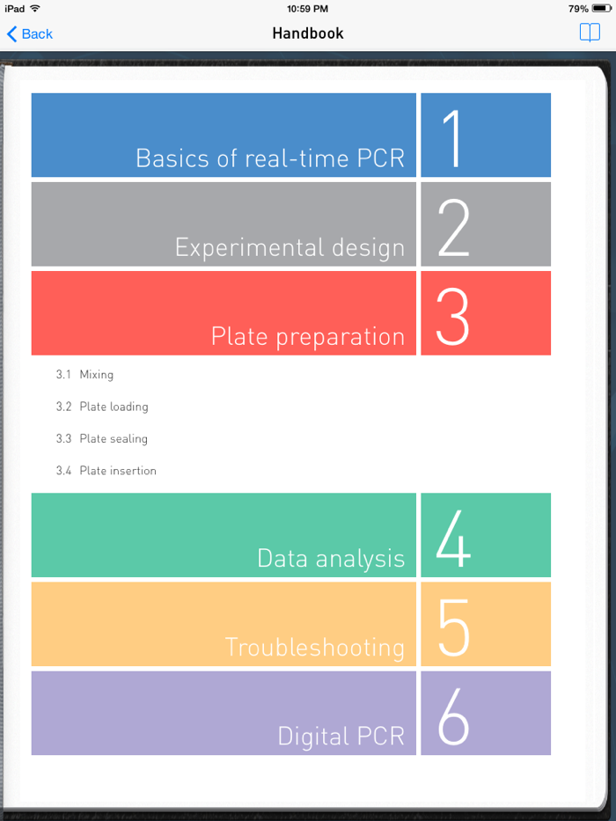Tap the chapter 4 number tile
This screenshot has width=616, height=821.
click(x=485, y=535)
